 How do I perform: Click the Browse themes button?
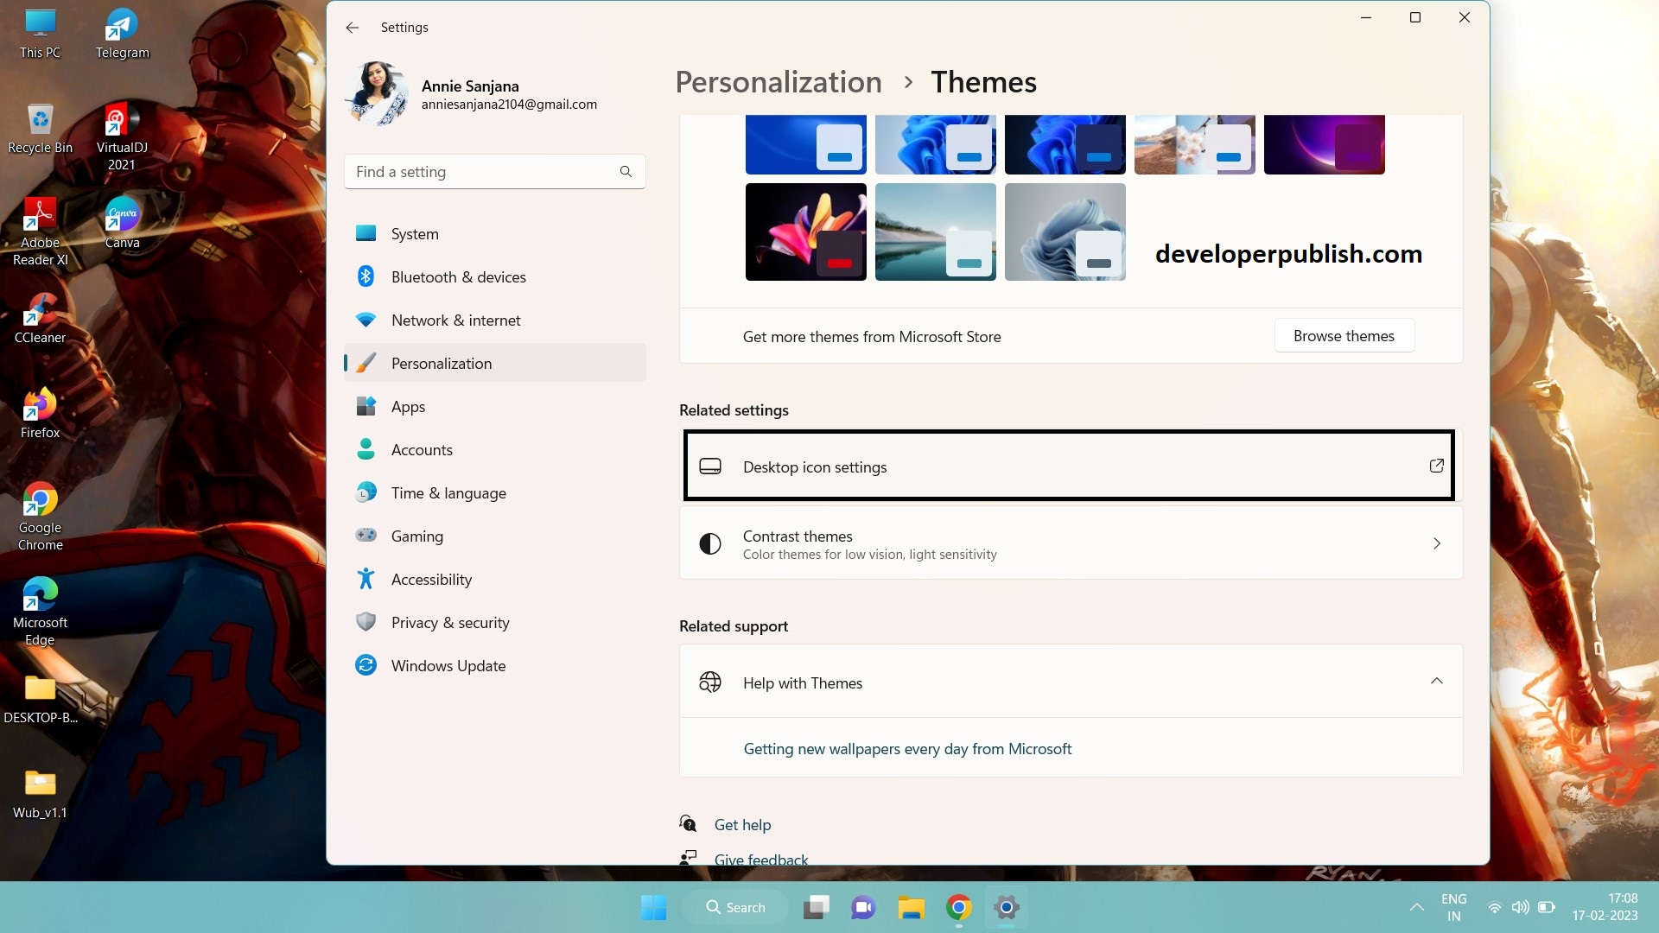(x=1344, y=335)
